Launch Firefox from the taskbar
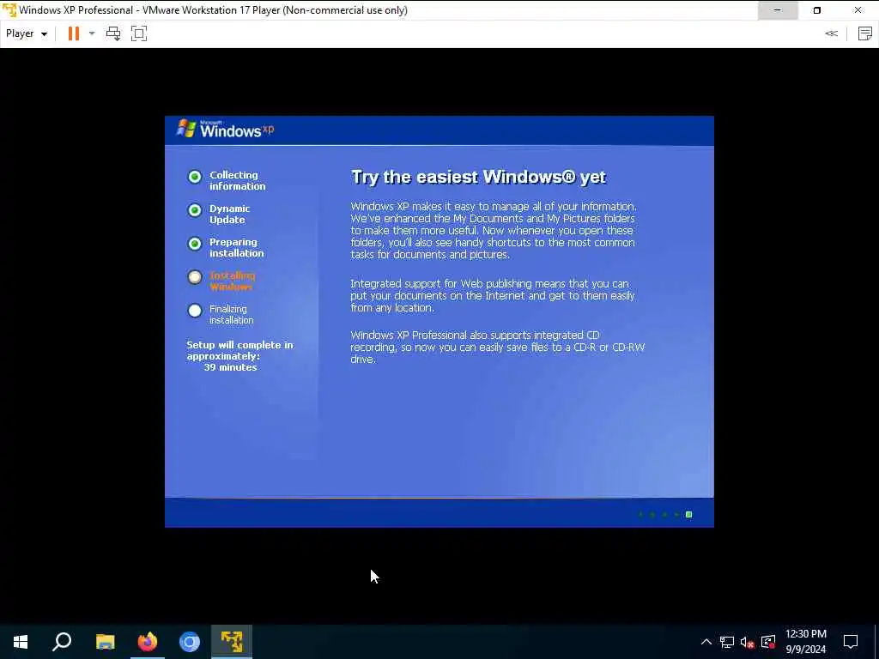Screen dimensions: 879x659 [148, 642]
